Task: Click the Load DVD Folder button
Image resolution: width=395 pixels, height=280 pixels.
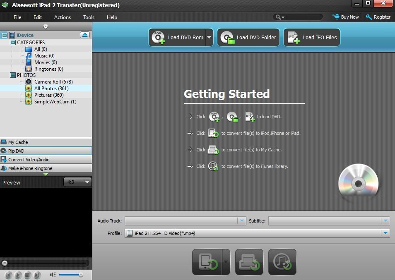Action: (248, 38)
